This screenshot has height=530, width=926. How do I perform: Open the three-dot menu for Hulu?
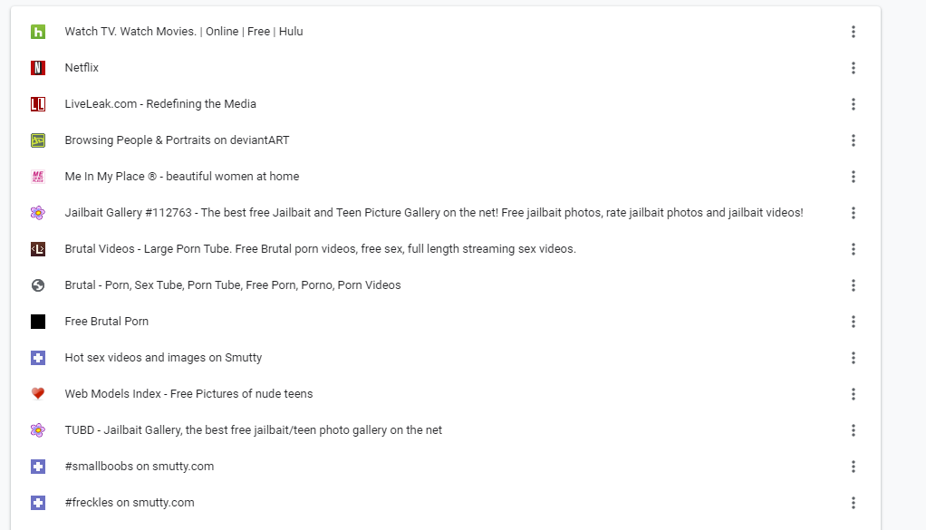[854, 32]
